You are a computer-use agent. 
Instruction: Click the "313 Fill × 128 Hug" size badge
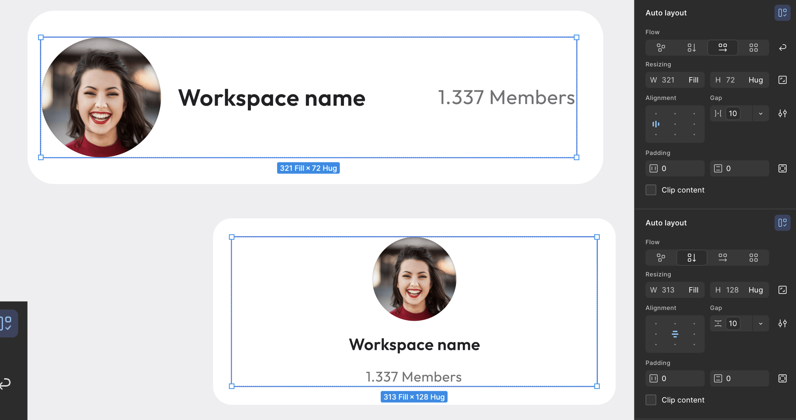pos(414,397)
